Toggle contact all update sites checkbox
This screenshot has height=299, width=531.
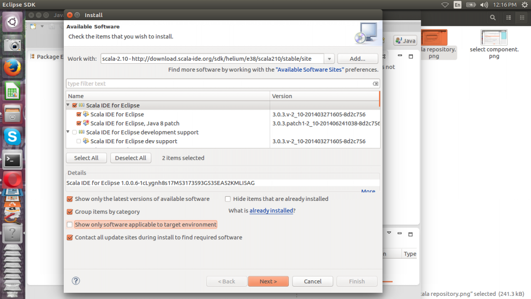pyautogui.click(x=70, y=237)
